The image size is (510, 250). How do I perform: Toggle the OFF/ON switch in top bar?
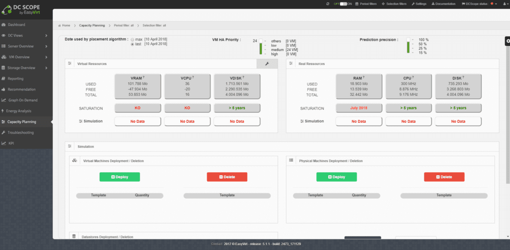(344, 4)
